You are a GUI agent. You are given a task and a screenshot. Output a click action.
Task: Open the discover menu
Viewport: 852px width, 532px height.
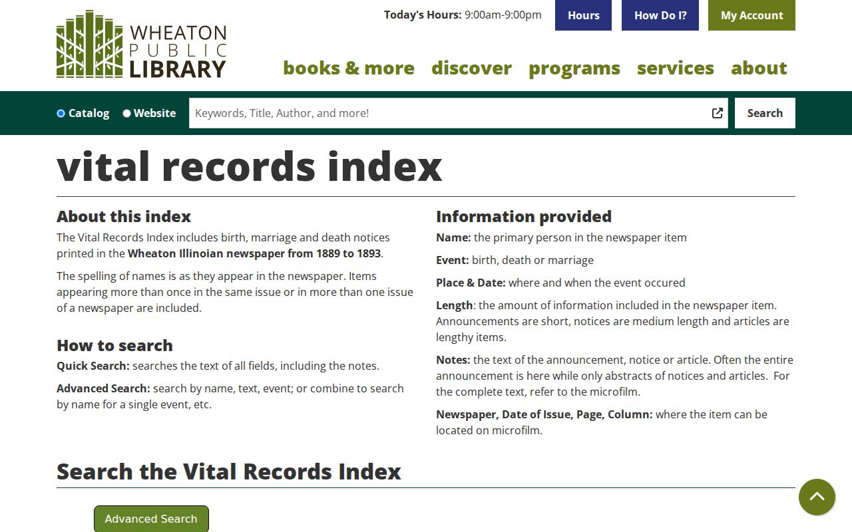[x=471, y=68]
